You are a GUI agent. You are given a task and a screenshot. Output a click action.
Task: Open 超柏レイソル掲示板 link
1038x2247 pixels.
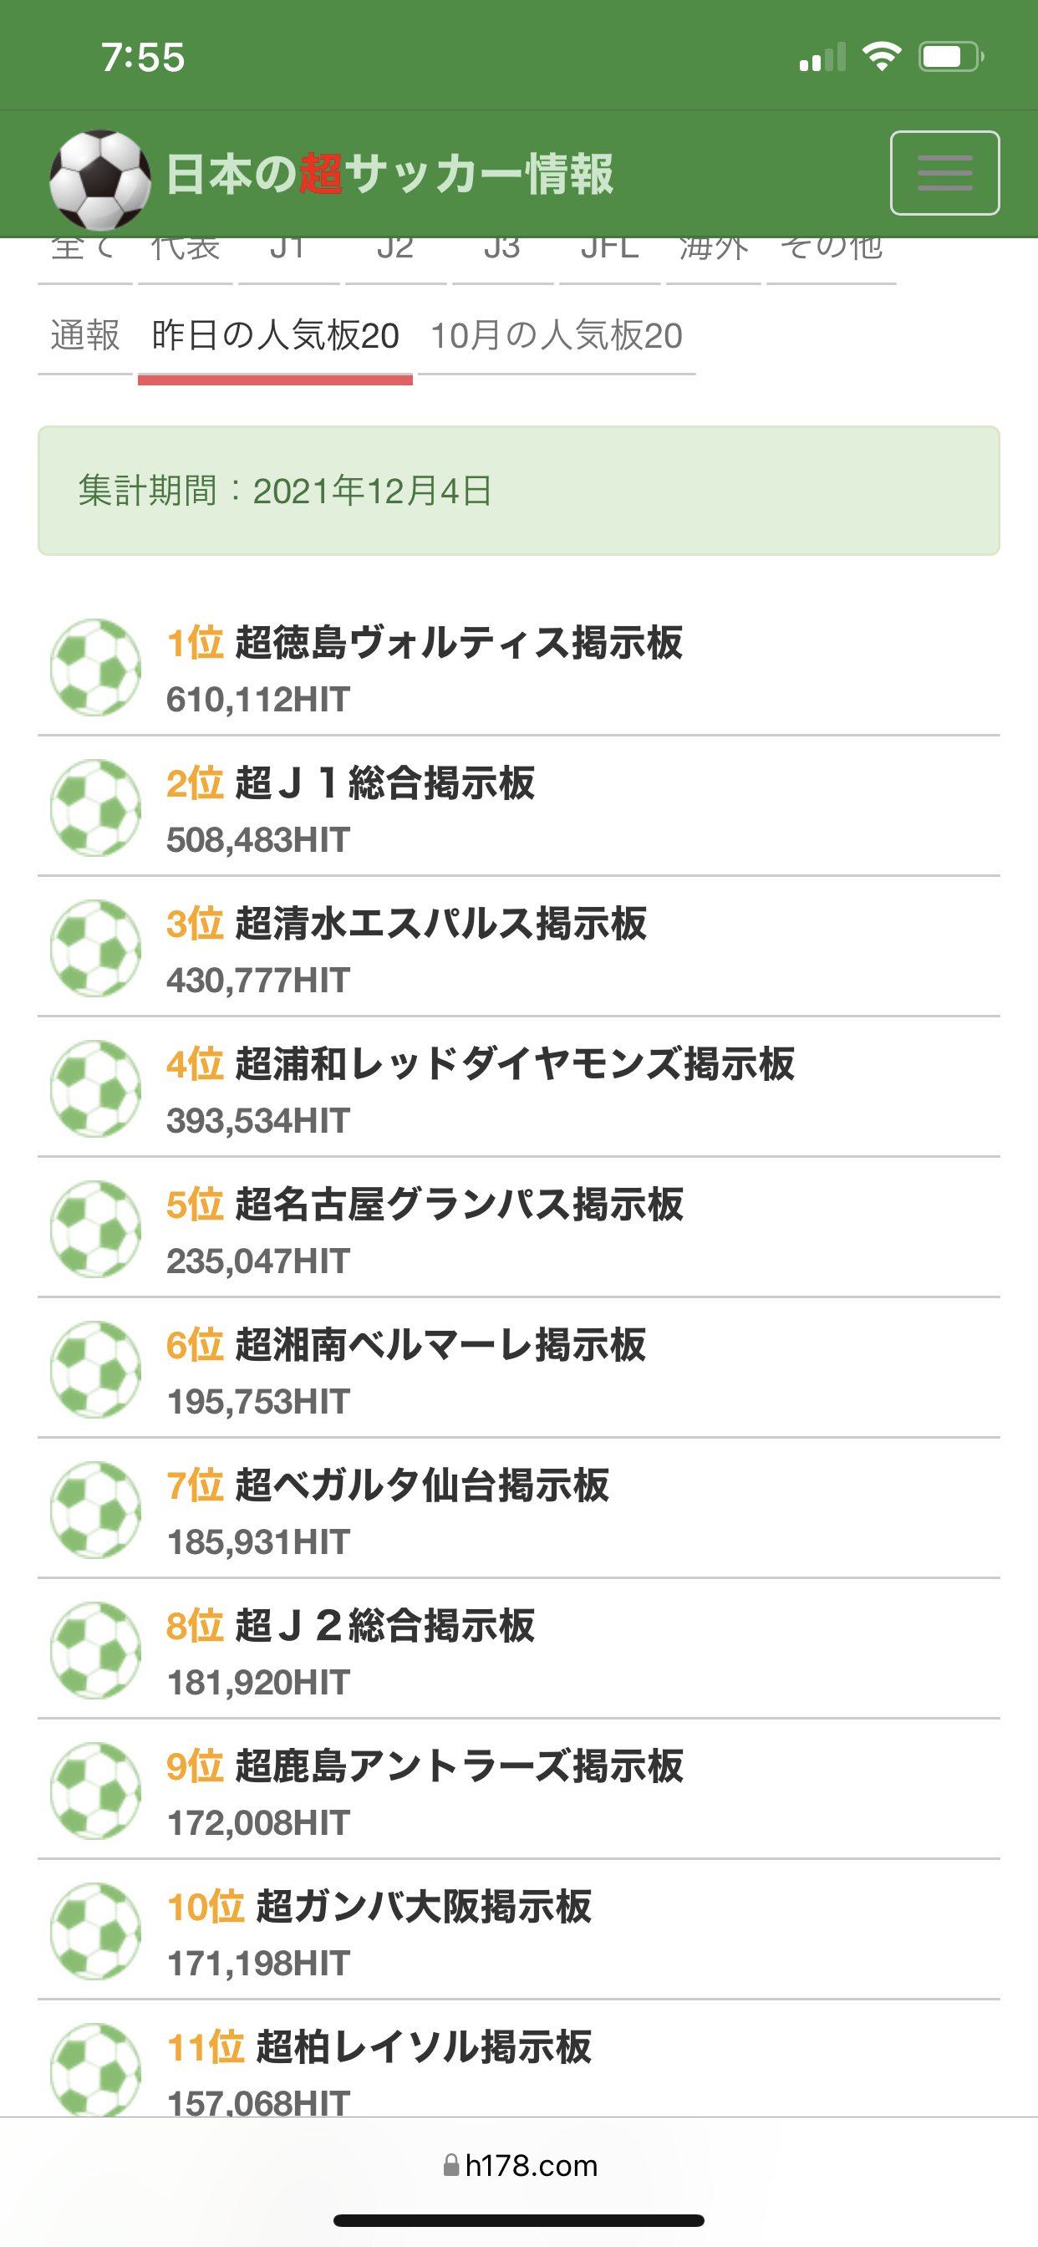pyautogui.click(x=423, y=2046)
